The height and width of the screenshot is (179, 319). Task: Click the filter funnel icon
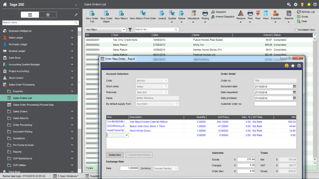click(130, 30)
